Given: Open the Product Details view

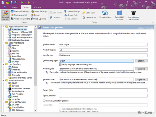Looking at the screenshot, I should 6,15.
